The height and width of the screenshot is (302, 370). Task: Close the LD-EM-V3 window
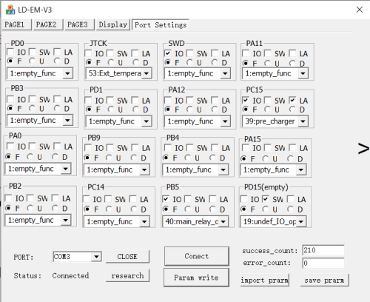point(360,10)
